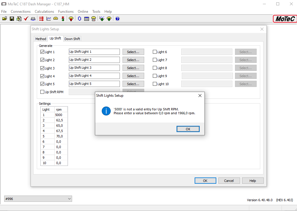Click the graph with green down-arrow icon

102,19
